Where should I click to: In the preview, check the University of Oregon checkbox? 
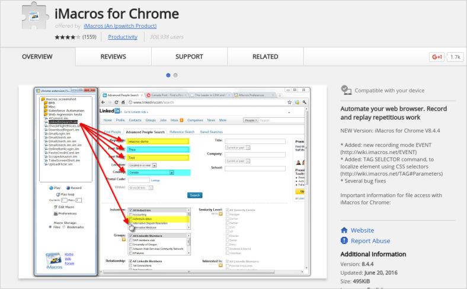point(130,245)
